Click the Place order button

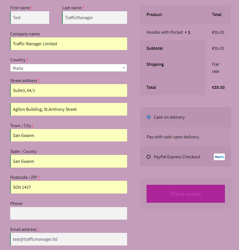(x=186, y=194)
